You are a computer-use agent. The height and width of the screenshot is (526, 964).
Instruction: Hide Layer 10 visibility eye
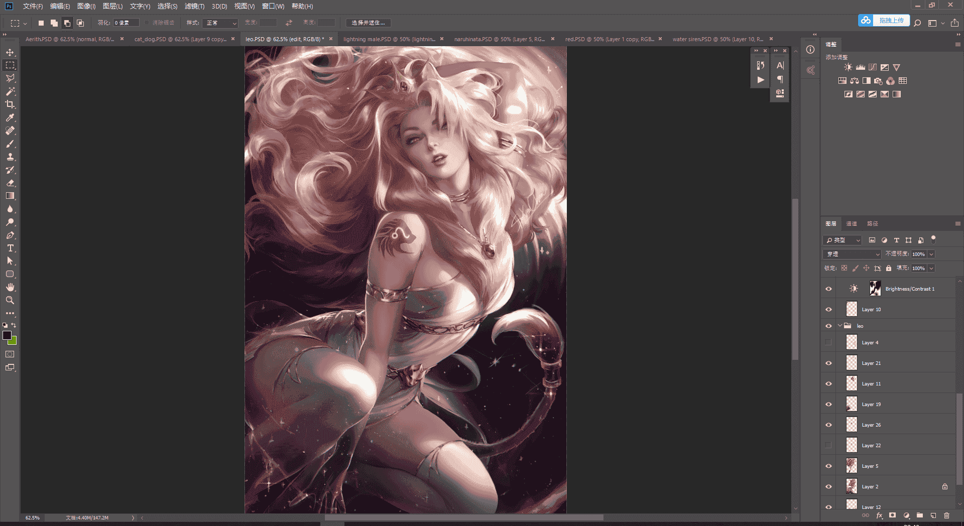[x=828, y=309]
